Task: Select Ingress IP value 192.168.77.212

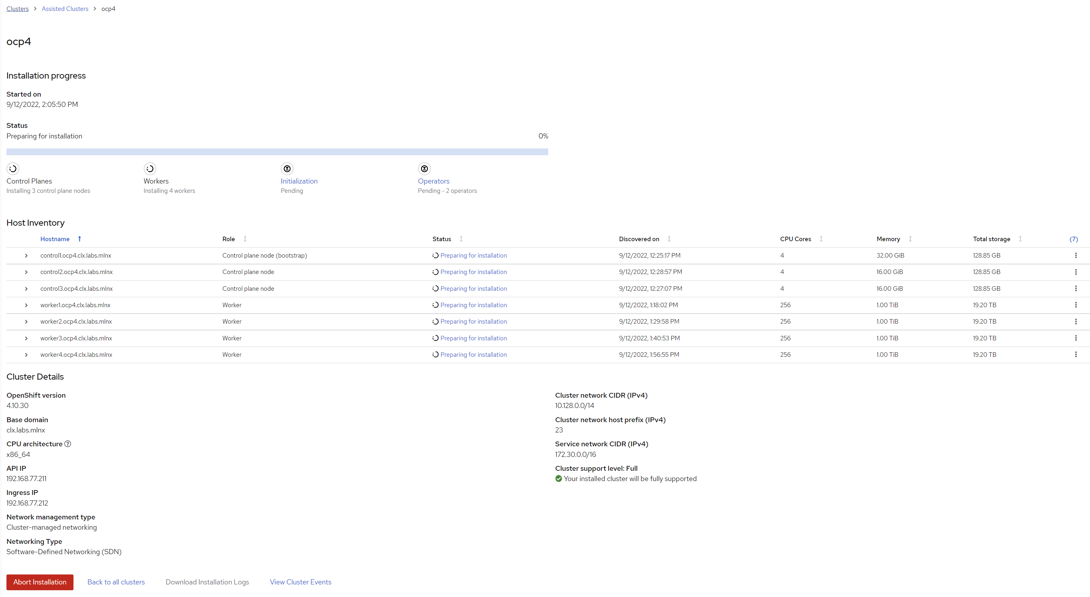Action: point(27,503)
